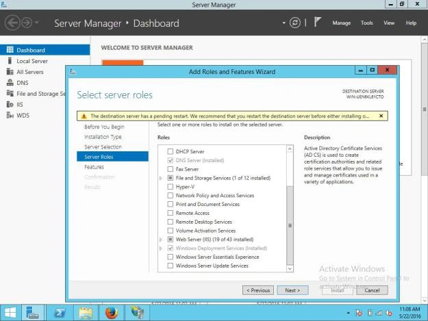Open the Manage menu
The width and height of the screenshot is (428, 321).
click(341, 23)
